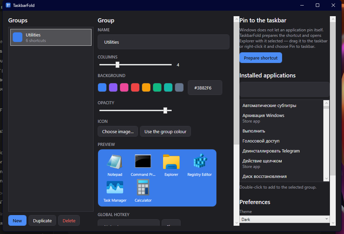Select Деинсталлировать Telegram in app list

click(x=281, y=151)
